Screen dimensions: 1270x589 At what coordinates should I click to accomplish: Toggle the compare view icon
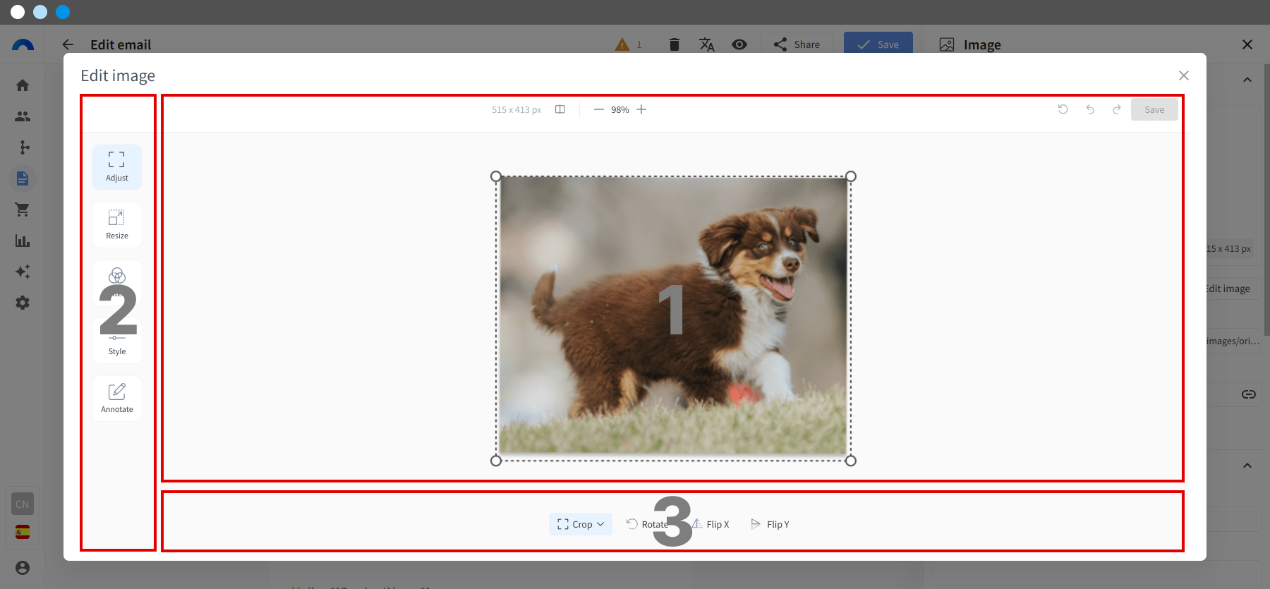click(560, 109)
